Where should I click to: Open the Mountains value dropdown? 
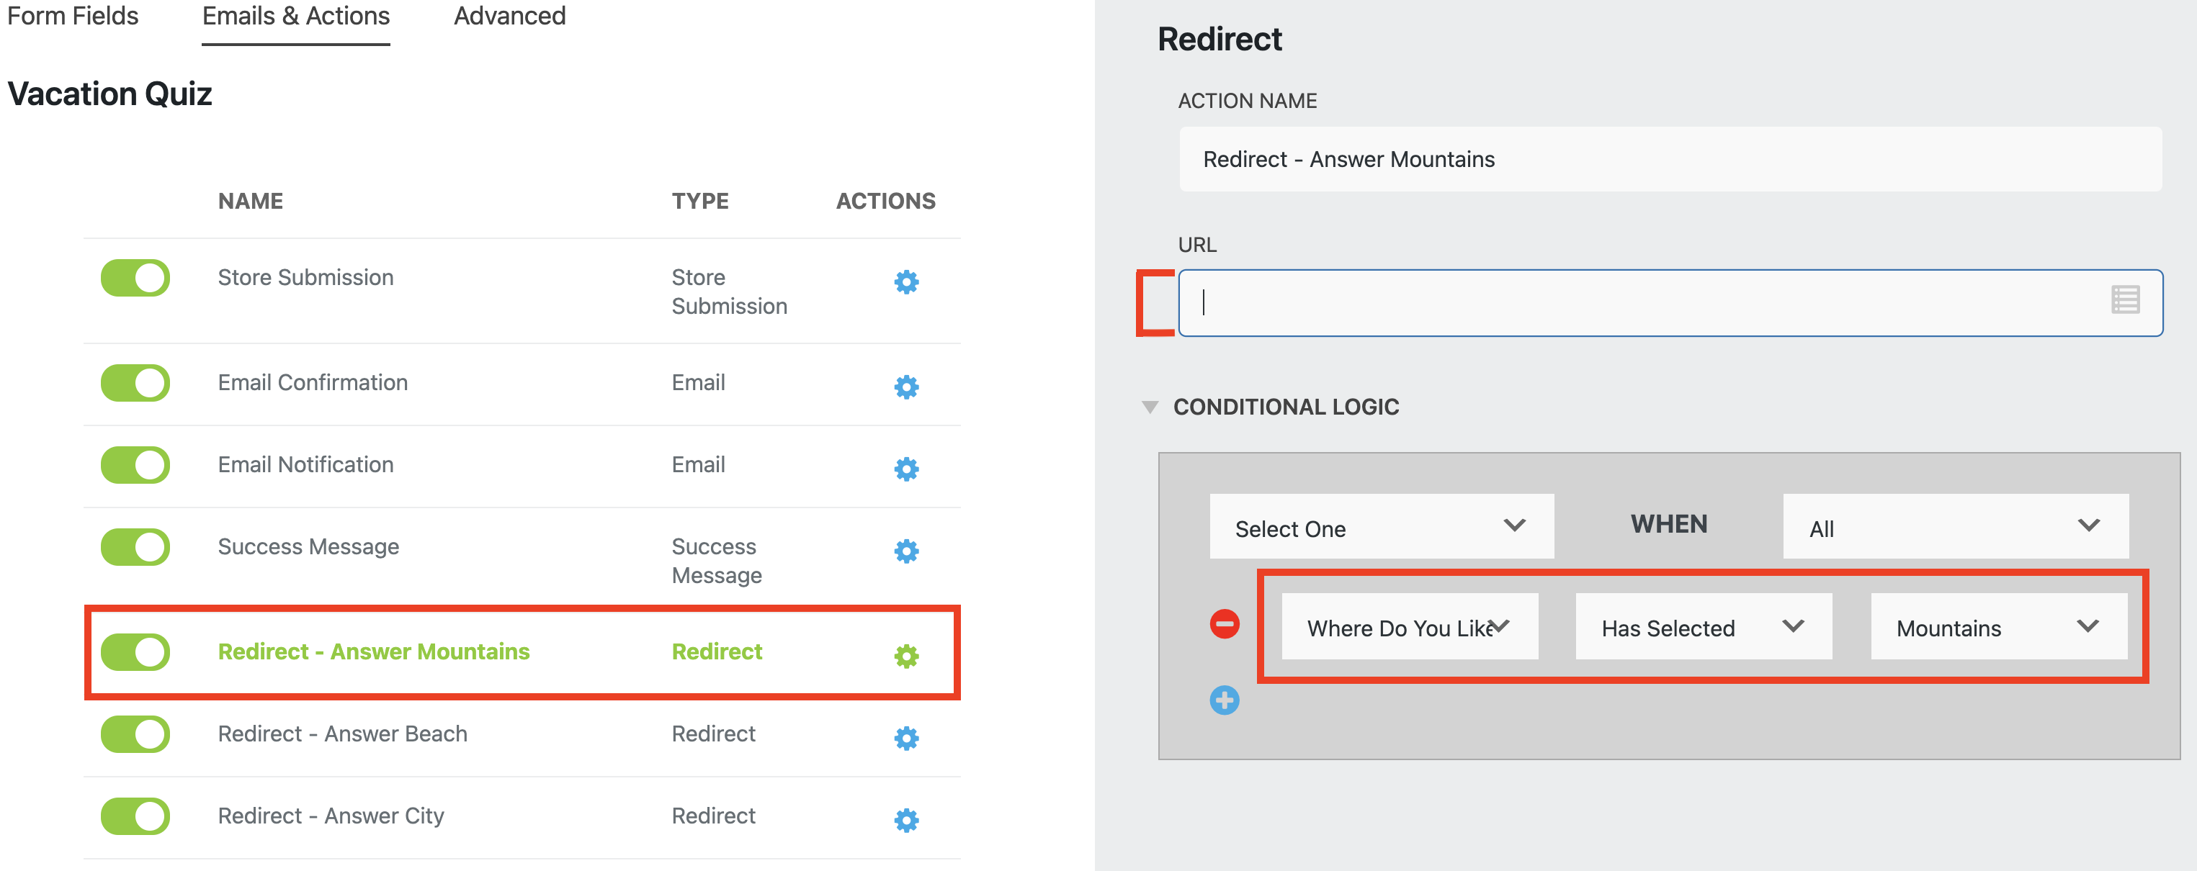click(1999, 627)
